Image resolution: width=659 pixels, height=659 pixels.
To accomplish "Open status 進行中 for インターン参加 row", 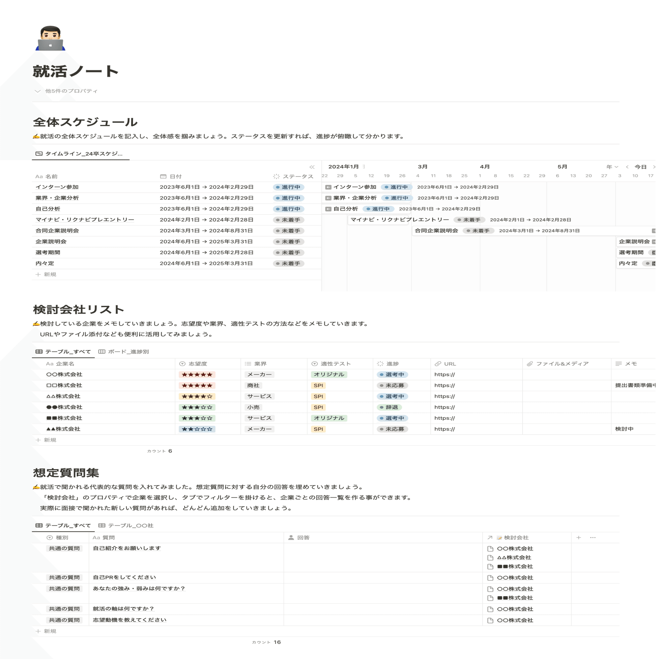I will 289,187.
